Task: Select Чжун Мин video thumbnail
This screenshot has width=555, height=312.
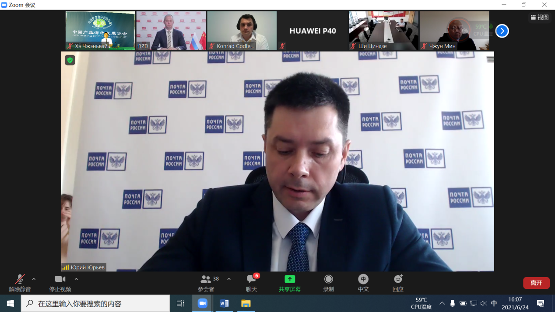Action: pyautogui.click(x=454, y=31)
